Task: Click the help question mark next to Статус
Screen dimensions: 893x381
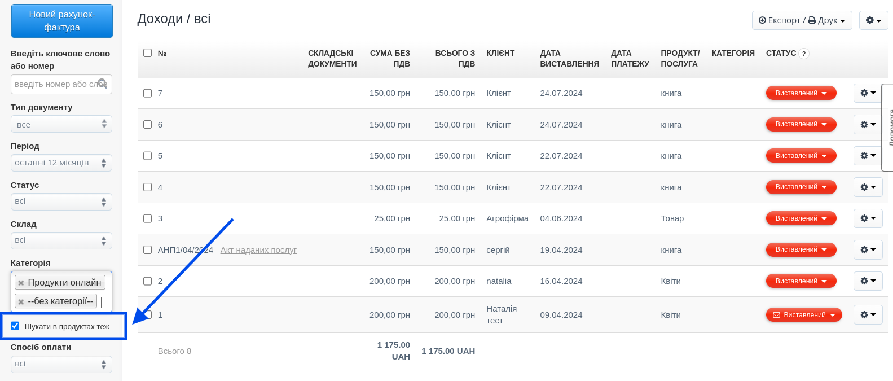Action: (x=804, y=54)
